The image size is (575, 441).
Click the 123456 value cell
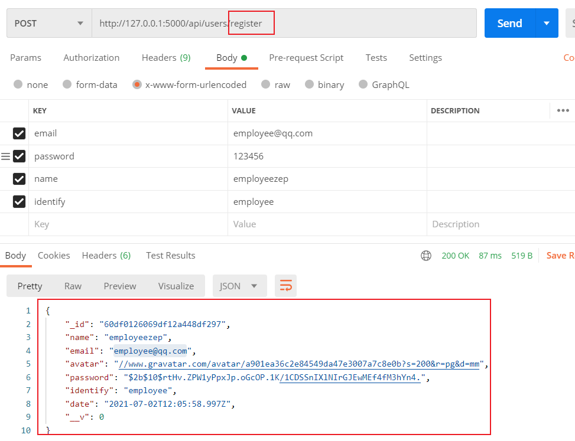click(x=327, y=156)
